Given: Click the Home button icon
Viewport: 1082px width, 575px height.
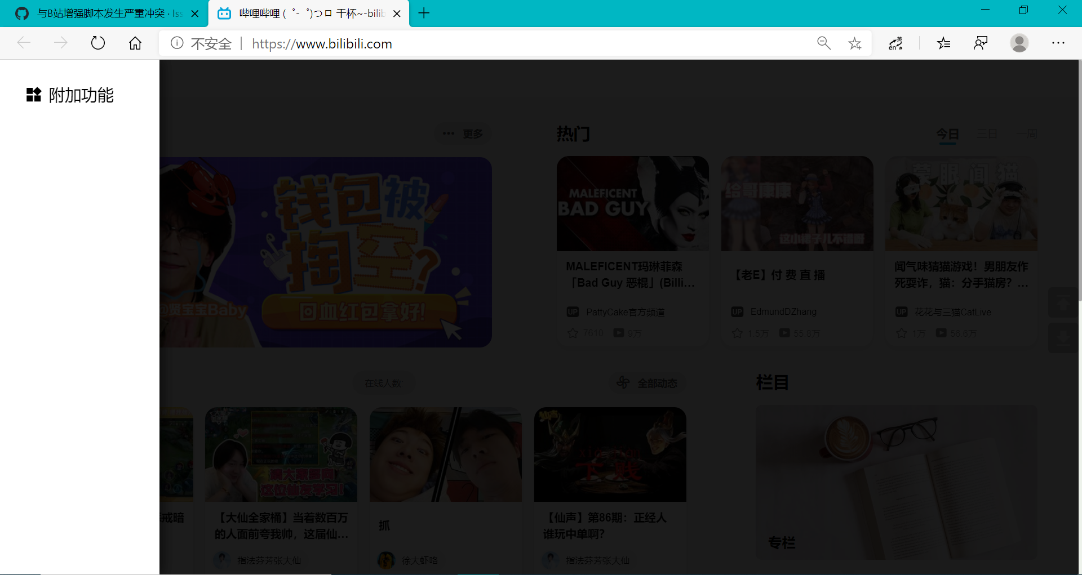Looking at the screenshot, I should click(x=135, y=43).
